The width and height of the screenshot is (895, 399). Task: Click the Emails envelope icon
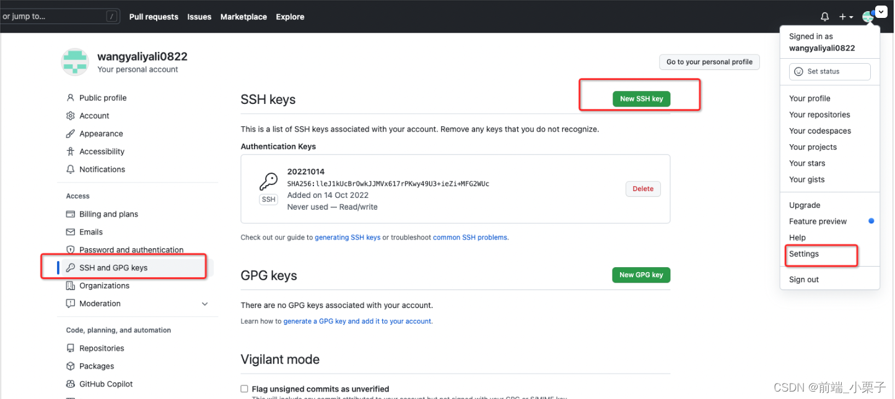71,232
